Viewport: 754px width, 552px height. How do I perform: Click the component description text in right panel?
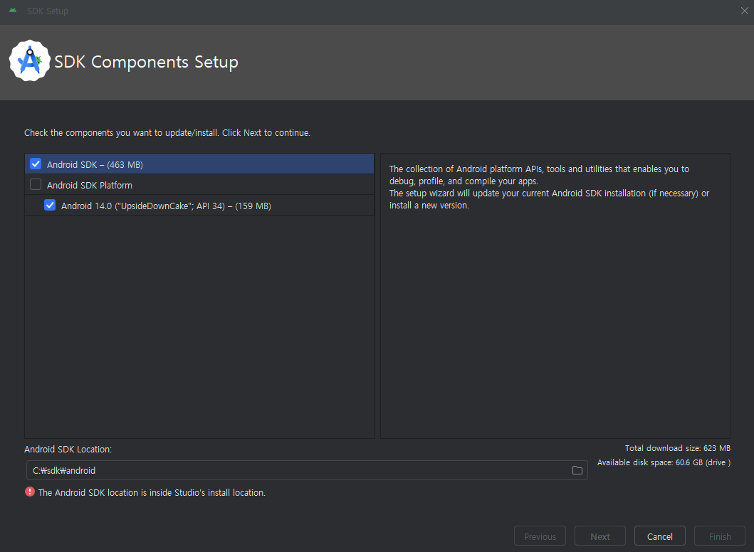coord(549,187)
